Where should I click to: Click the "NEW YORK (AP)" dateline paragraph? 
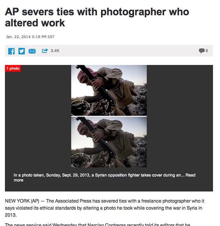(x=104, y=208)
